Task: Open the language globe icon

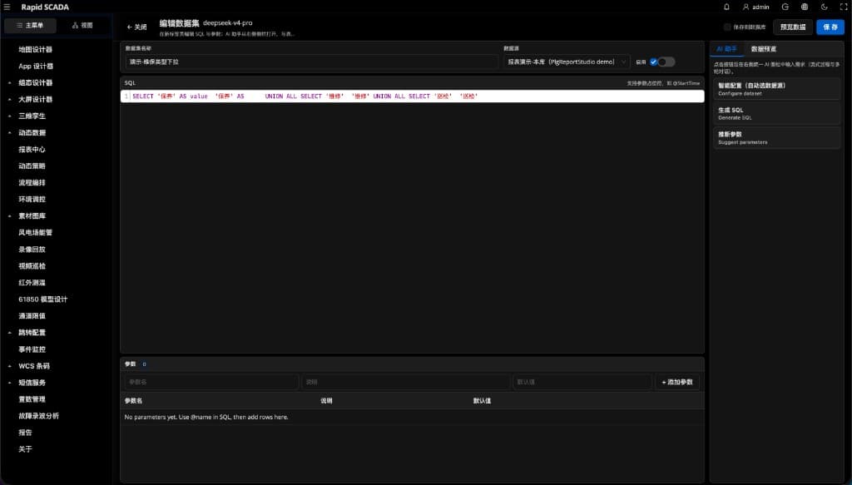Action: pyautogui.click(x=805, y=7)
